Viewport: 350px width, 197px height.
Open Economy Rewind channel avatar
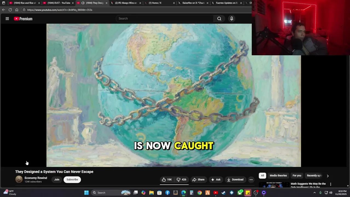[19, 179]
